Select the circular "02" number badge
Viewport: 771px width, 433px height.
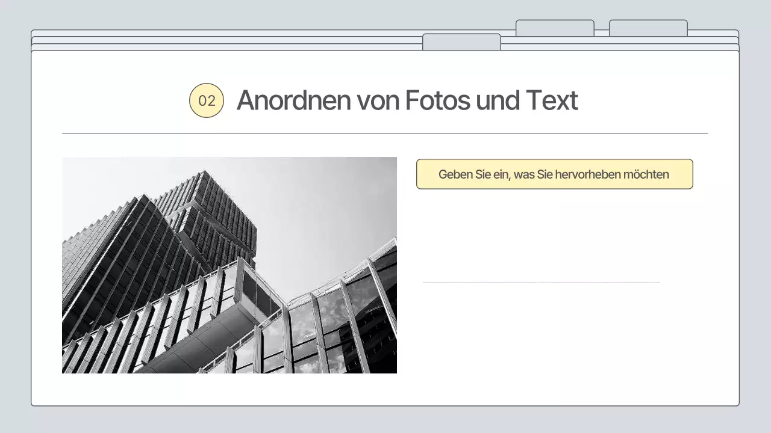tap(206, 100)
